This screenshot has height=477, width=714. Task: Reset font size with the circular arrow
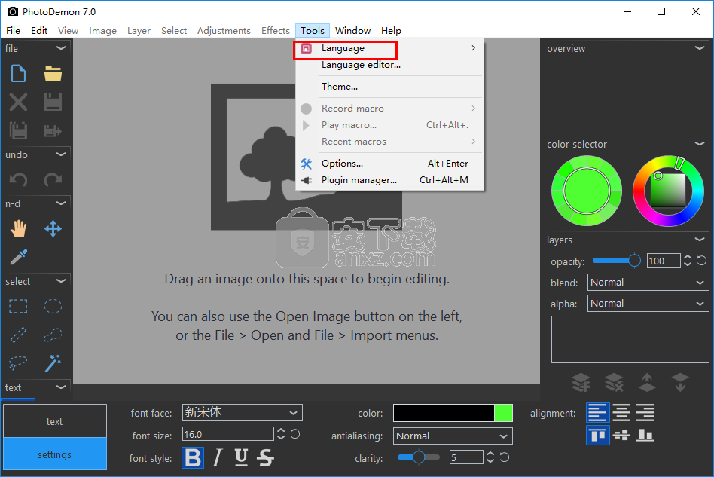[x=295, y=434]
